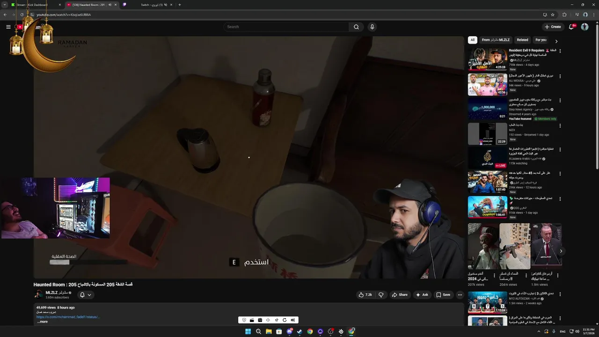Open Steam from the taskbar

point(299,331)
